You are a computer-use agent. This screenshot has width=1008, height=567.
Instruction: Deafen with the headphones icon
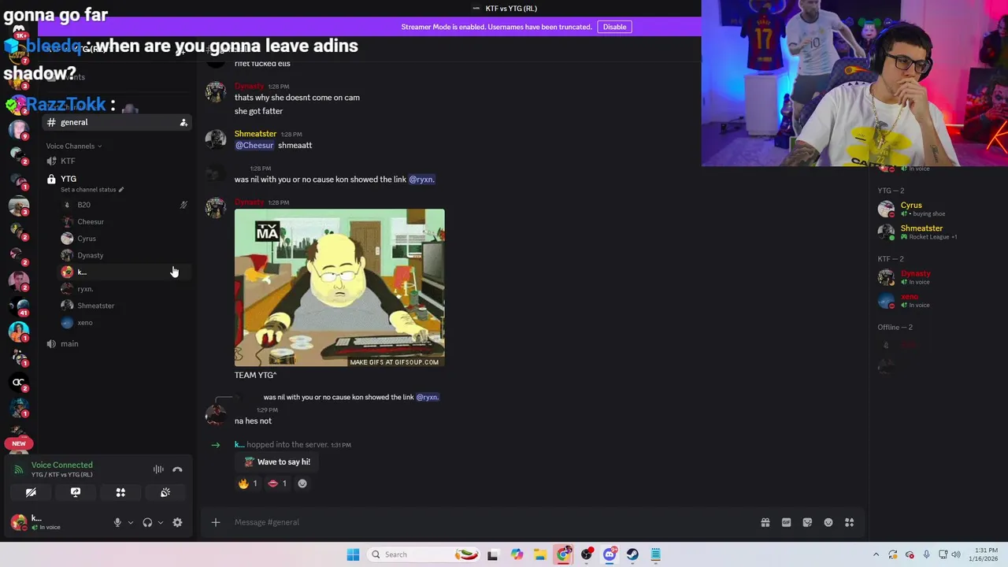point(147,522)
